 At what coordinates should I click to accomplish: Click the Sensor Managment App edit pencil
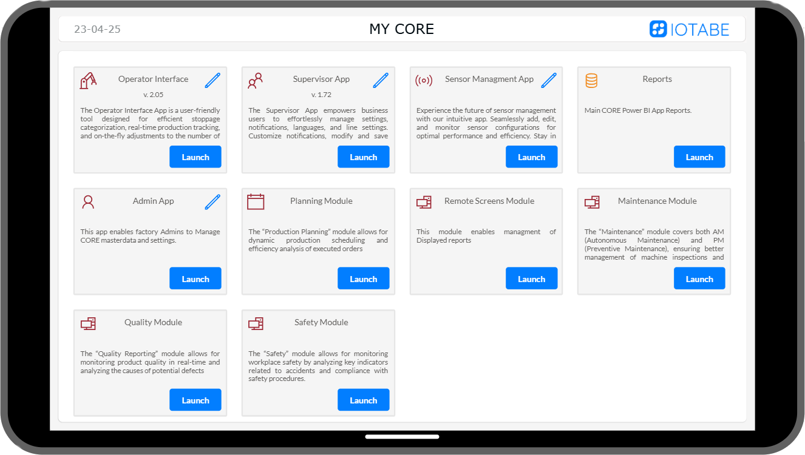click(x=549, y=80)
